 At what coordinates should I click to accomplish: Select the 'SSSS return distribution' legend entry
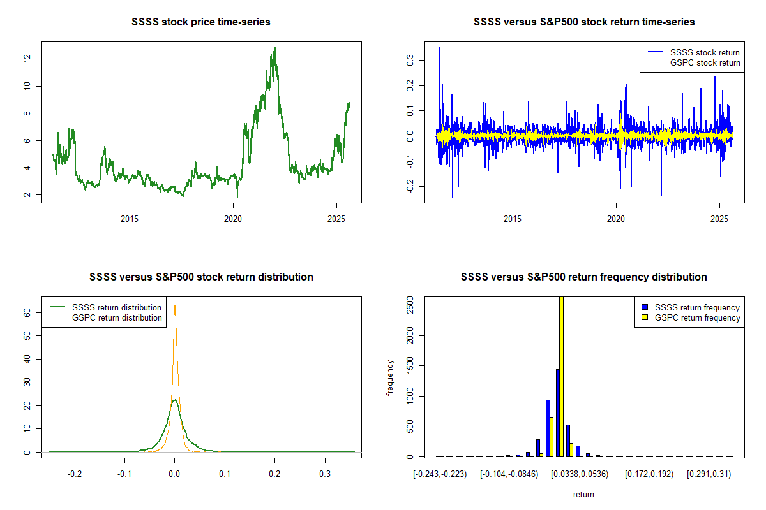pos(117,307)
